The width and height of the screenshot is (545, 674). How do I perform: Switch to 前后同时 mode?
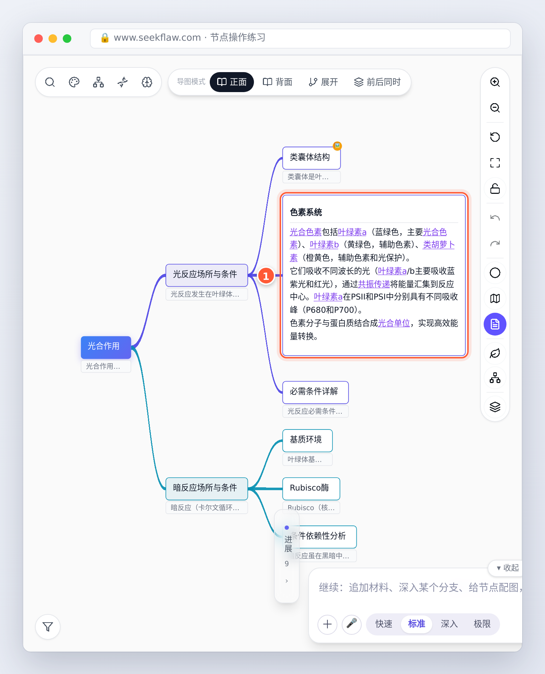pos(377,82)
